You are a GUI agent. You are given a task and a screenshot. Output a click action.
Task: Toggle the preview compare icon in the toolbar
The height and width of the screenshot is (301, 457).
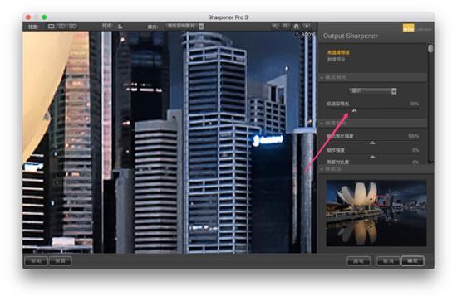pyautogui.click(x=120, y=27)
